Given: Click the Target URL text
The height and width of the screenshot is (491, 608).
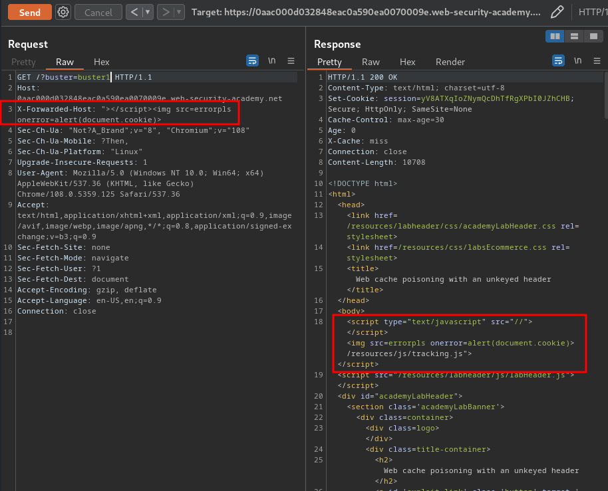Looking at the screenshot, I should (366, 12).
